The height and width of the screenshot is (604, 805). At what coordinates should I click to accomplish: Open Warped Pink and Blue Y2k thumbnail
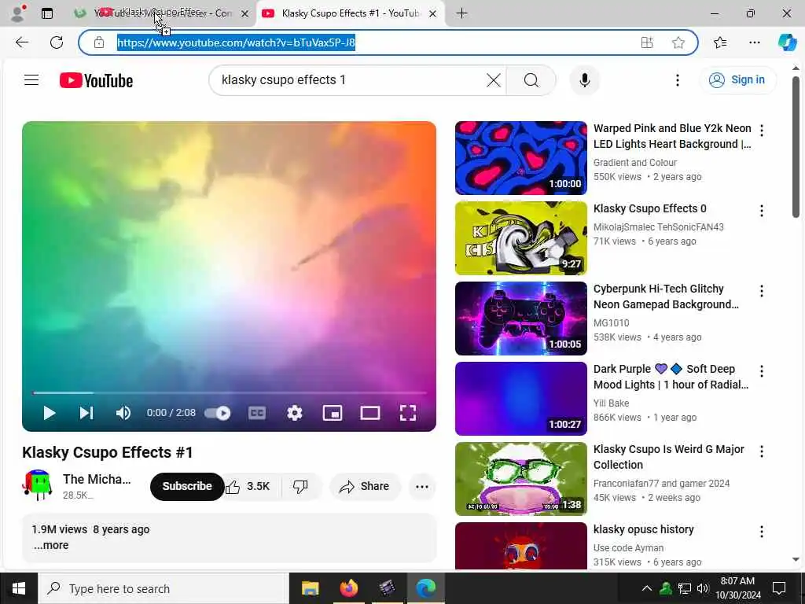pyautogui.click(x=520, y=158)
